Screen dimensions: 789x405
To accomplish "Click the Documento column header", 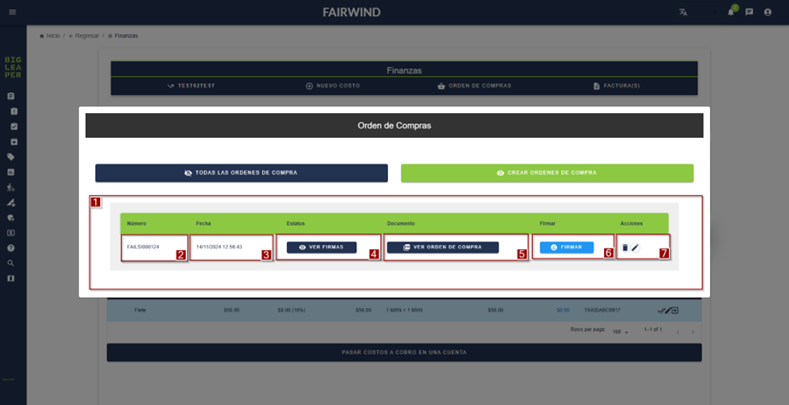I will tap(401, 223).
